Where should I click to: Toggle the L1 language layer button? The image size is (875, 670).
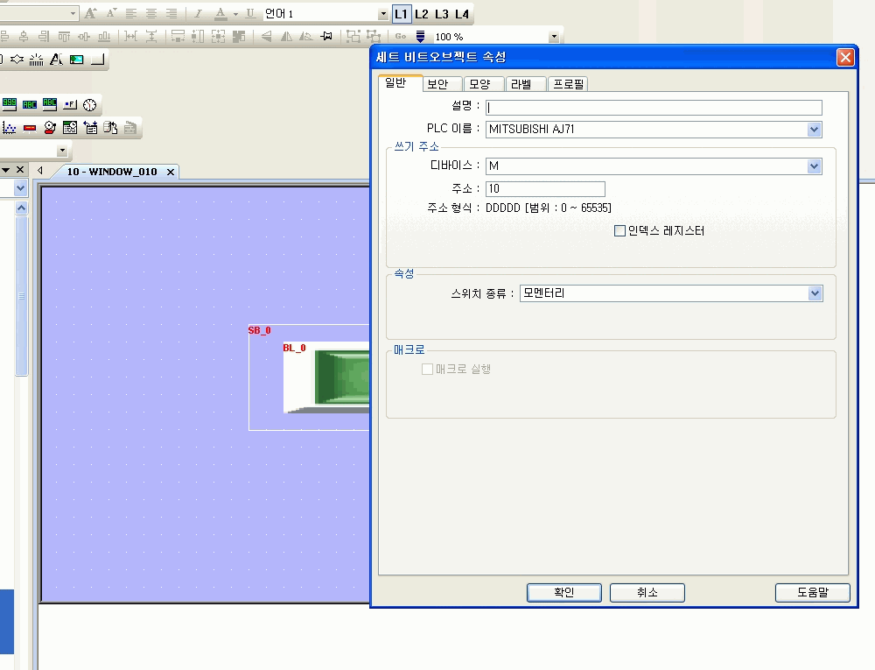(401, 14)
